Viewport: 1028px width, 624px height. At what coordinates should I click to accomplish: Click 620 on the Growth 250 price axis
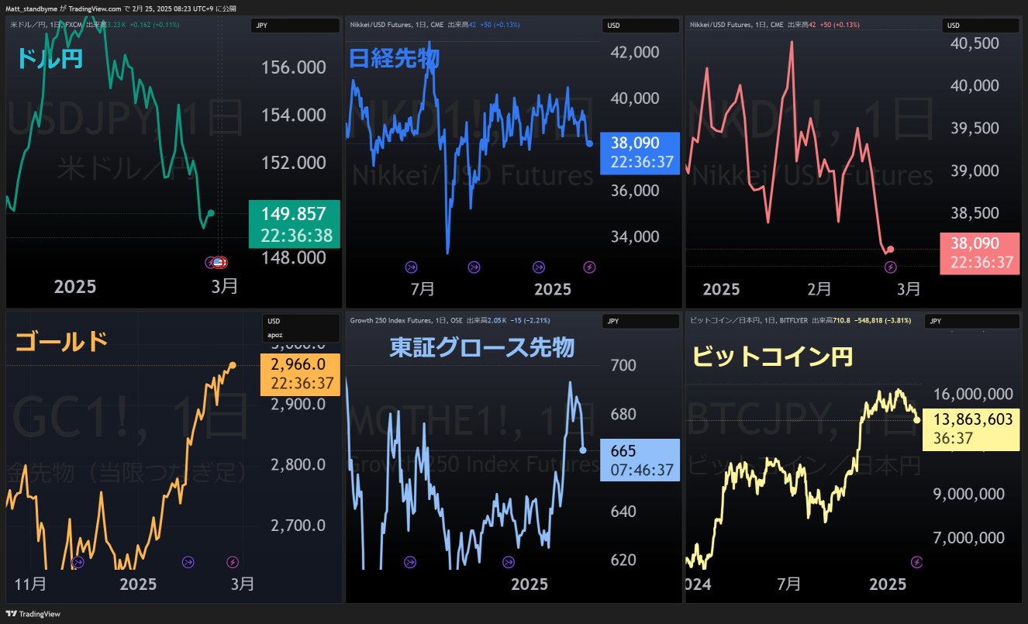[623, 560]
